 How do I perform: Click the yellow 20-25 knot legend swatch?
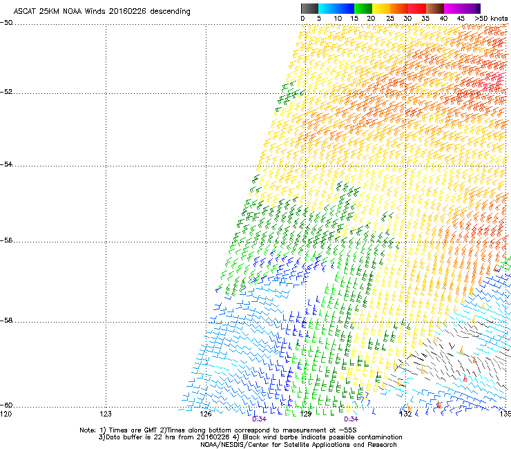pyautogui.click(x=381, y=8)
